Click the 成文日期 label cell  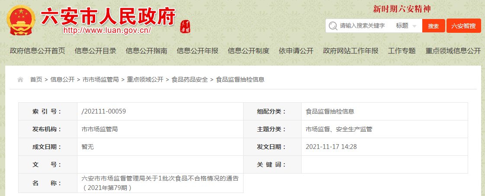pos(48,147)
